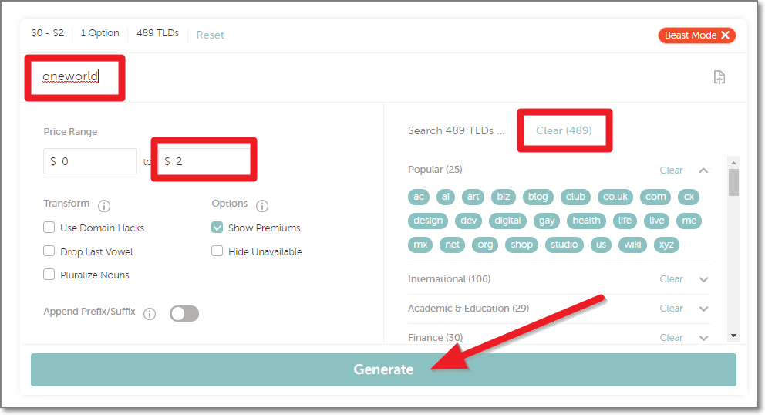Open Transform info tooltip icon

(104, 206)
